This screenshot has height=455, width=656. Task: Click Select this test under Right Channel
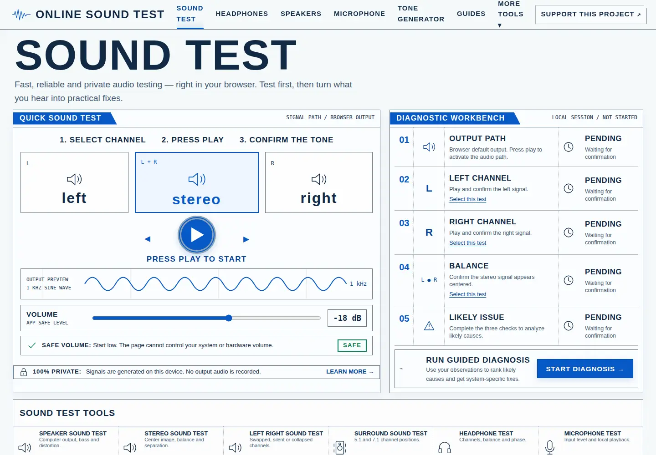click(467, 243)
